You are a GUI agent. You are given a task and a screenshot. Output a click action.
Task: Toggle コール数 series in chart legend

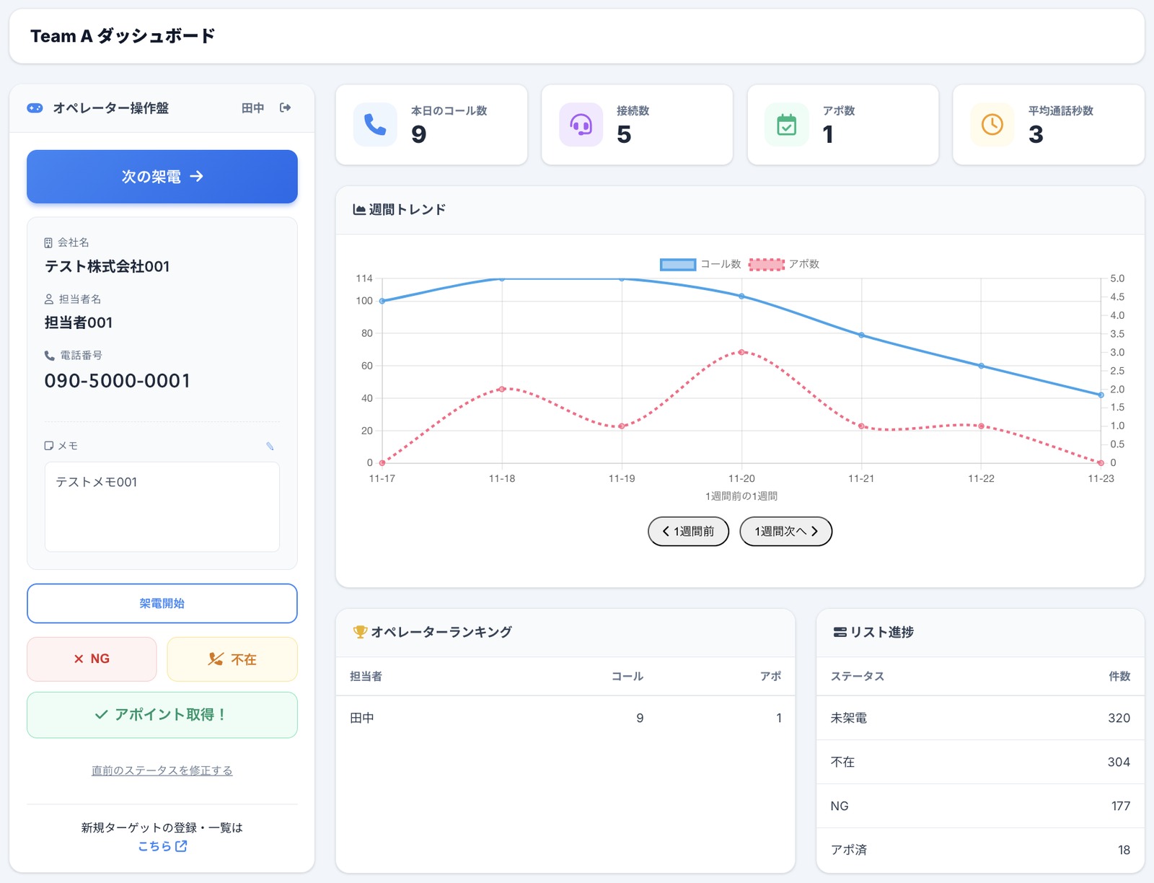[700, 264]
